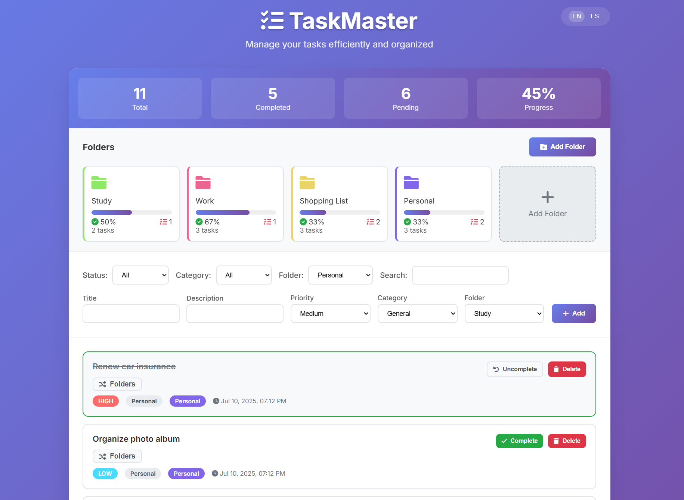The height and width of the screenshot is (500, 684).
Task: Click pending tasks list icon in Study card
Action: pos(163,222)
